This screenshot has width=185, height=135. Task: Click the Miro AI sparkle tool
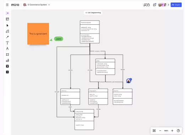tap(7, 13)
